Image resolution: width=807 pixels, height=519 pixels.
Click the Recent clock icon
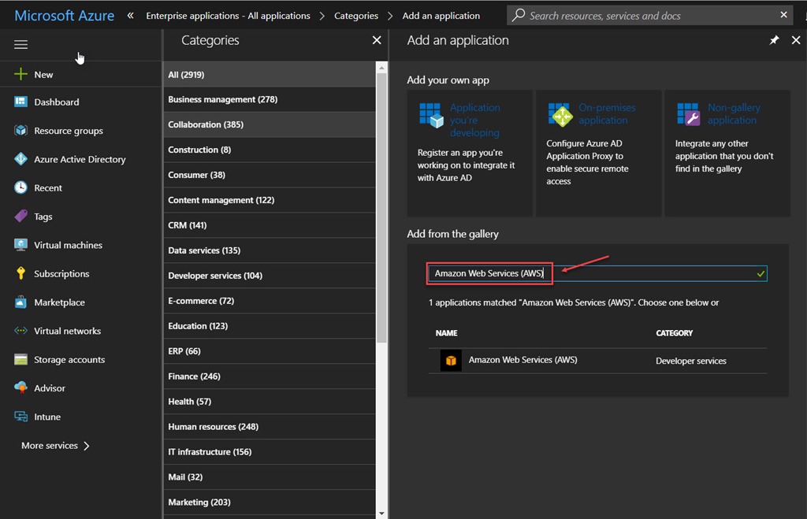pos(20,187)
